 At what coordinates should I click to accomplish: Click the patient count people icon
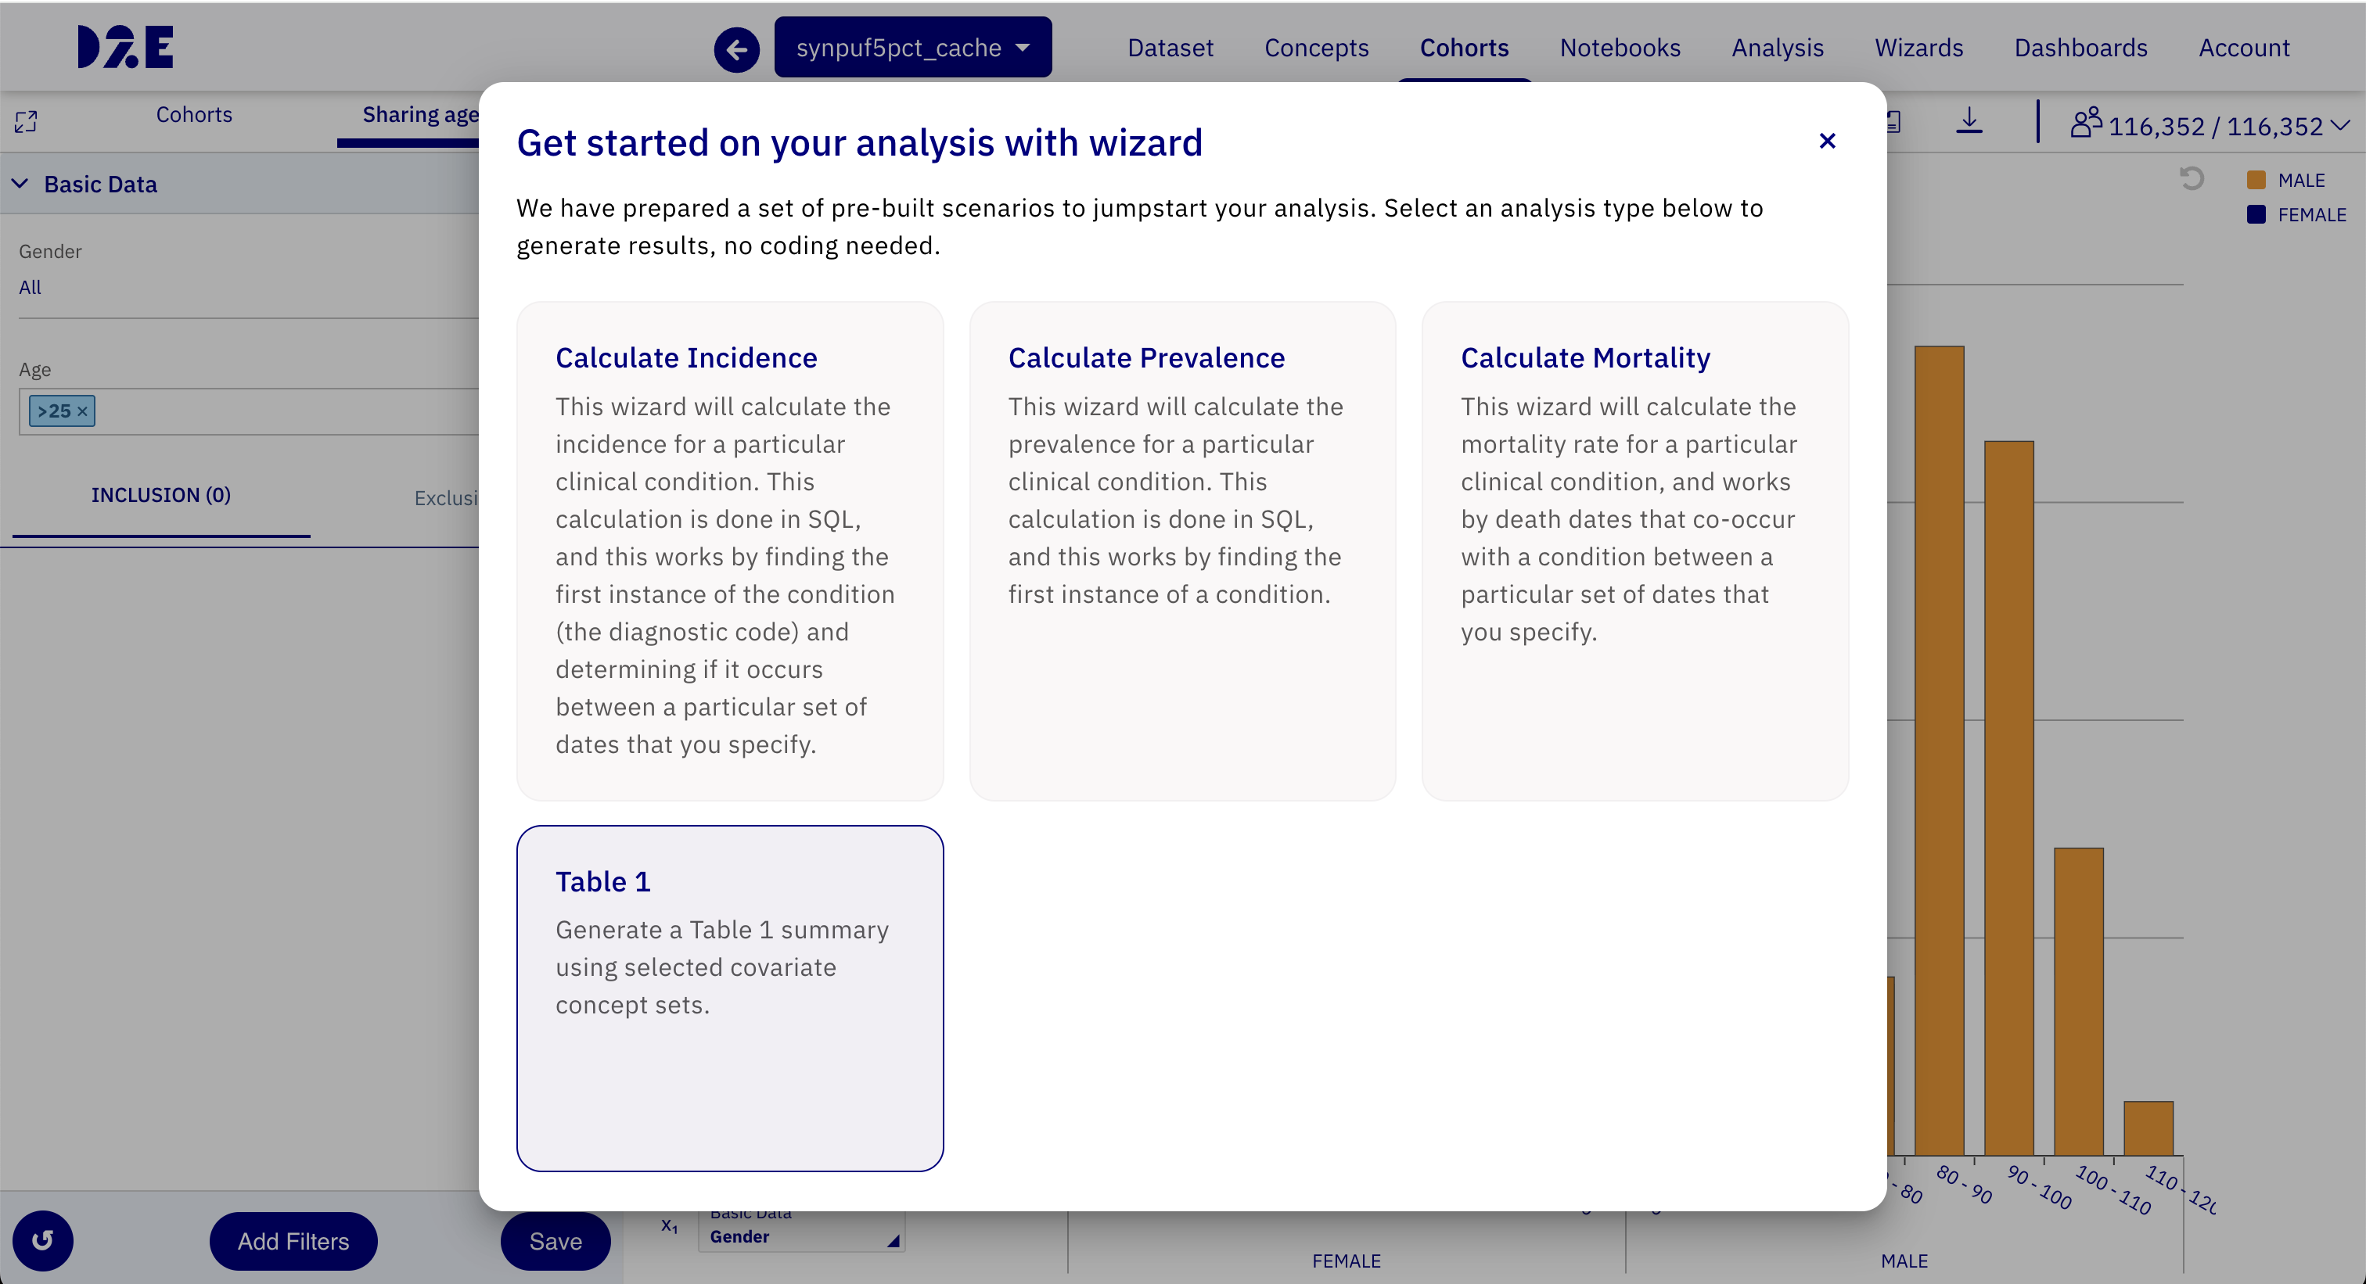[2086, 122]
